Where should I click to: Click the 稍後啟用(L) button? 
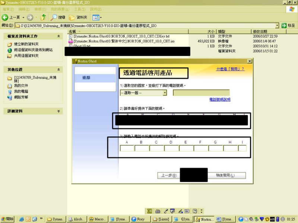click(226, 175)
